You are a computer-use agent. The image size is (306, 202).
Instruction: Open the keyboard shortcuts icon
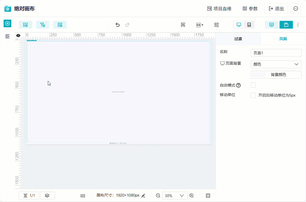pos(83,196)
